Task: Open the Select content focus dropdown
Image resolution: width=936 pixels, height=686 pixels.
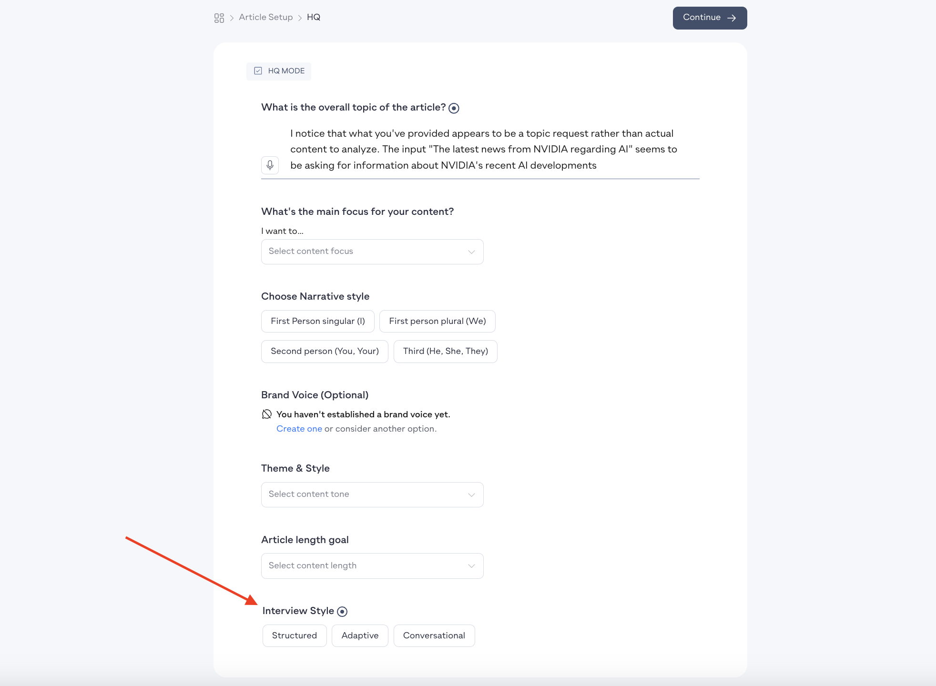Action: coord(372,252)
